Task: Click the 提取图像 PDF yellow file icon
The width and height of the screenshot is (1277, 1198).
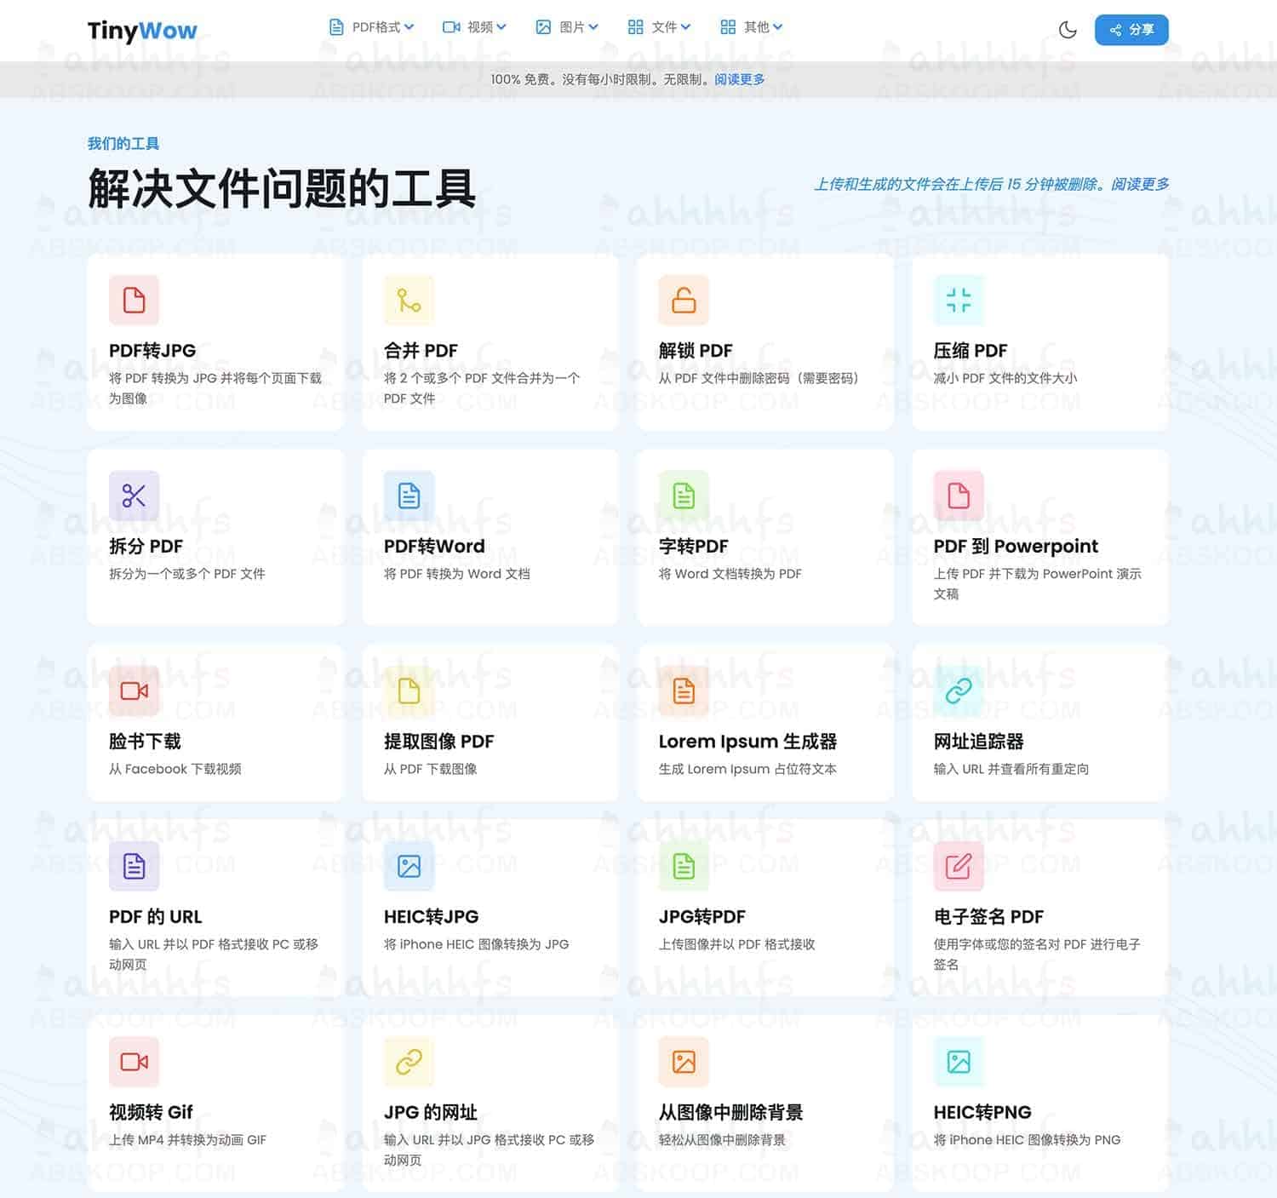Action: (x=409, y=691)
